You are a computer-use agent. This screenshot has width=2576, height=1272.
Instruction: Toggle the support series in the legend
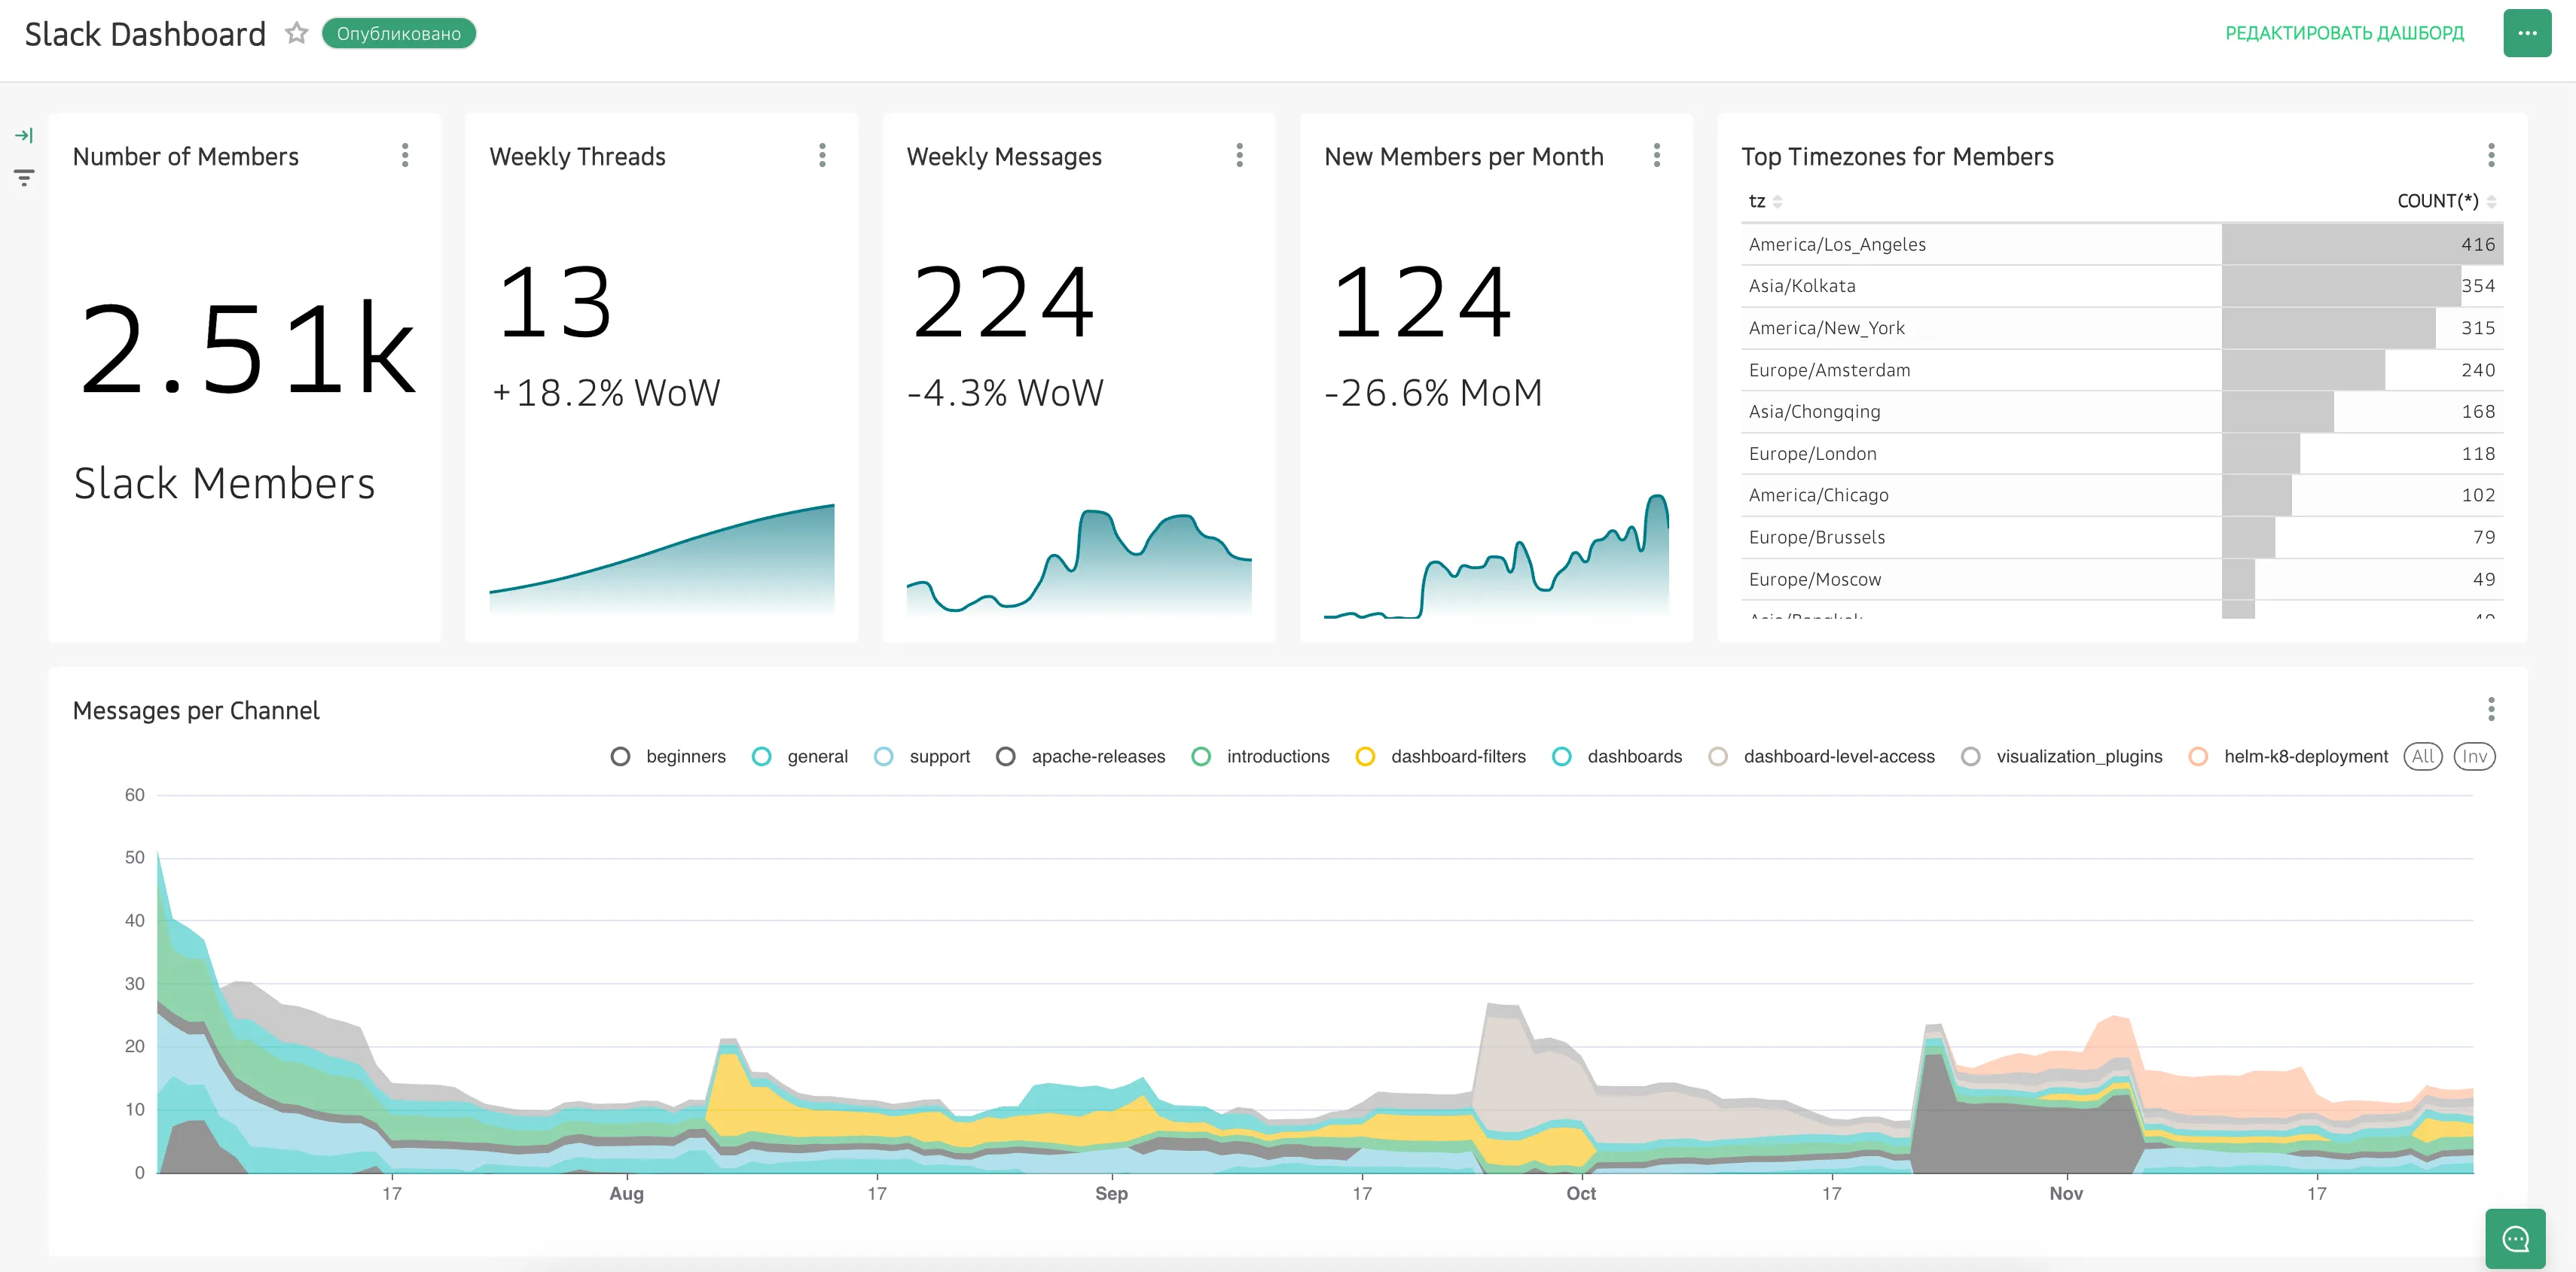pos(921,756)
